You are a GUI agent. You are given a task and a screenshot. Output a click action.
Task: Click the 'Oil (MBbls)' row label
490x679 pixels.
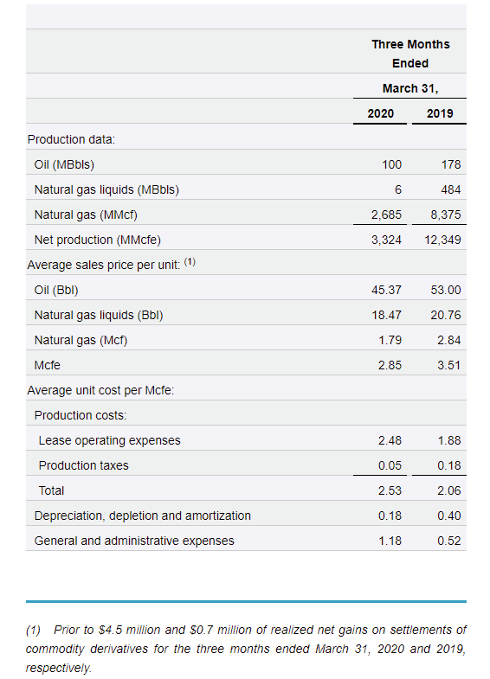point(64,164)
